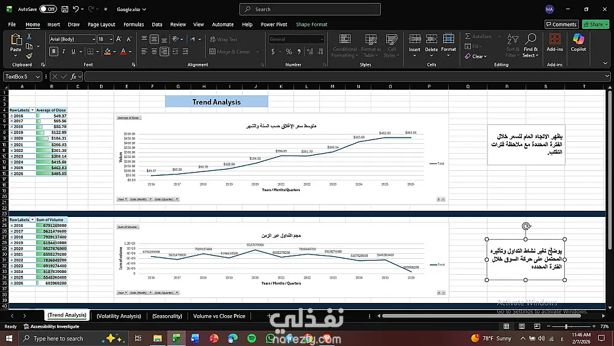614x346 pixels.
Task: Decrease font size with the smaller A icon
Action: [129, 39]
